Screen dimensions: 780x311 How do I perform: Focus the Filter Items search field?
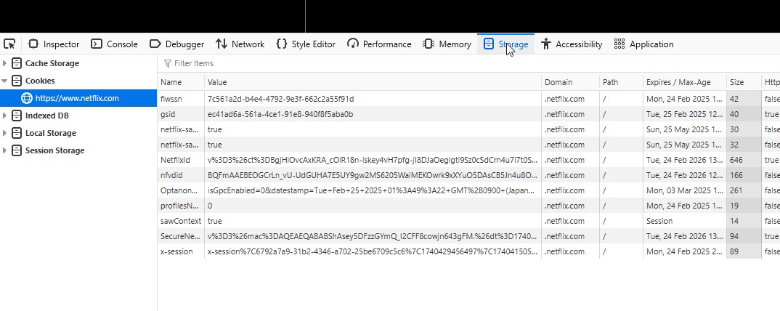tap(468, 63)
